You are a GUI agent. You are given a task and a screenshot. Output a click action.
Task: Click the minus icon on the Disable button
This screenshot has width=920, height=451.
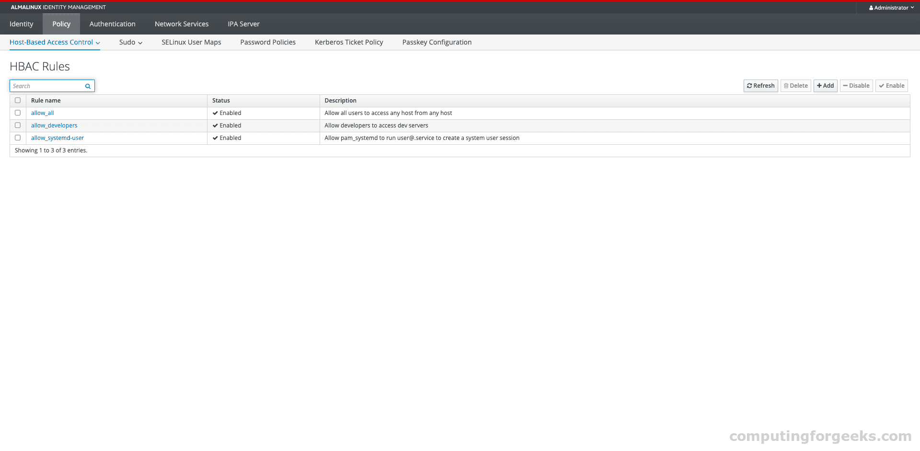point(846,85)
